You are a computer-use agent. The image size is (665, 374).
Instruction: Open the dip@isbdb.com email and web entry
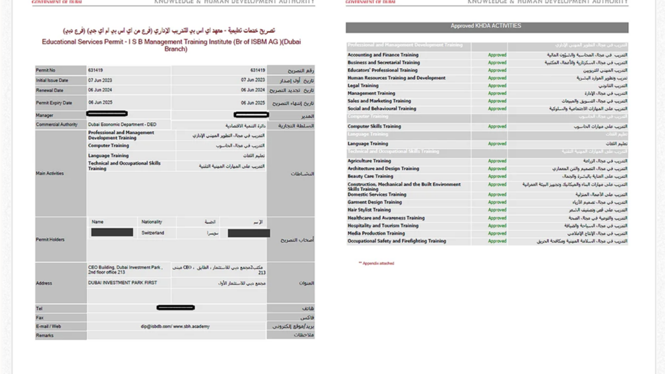(175, 327)
